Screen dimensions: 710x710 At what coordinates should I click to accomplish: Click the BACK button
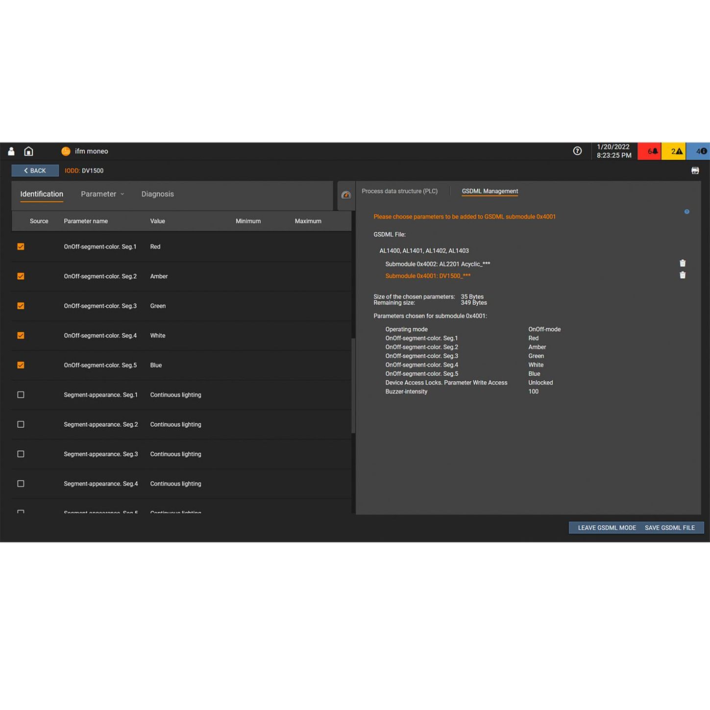point(35,171)
